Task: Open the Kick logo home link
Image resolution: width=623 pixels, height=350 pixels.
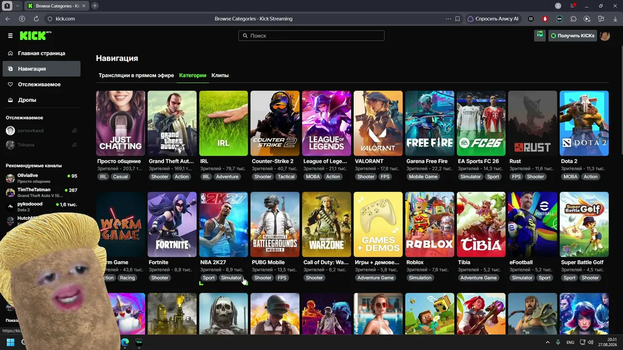Action: click(35, 35)
